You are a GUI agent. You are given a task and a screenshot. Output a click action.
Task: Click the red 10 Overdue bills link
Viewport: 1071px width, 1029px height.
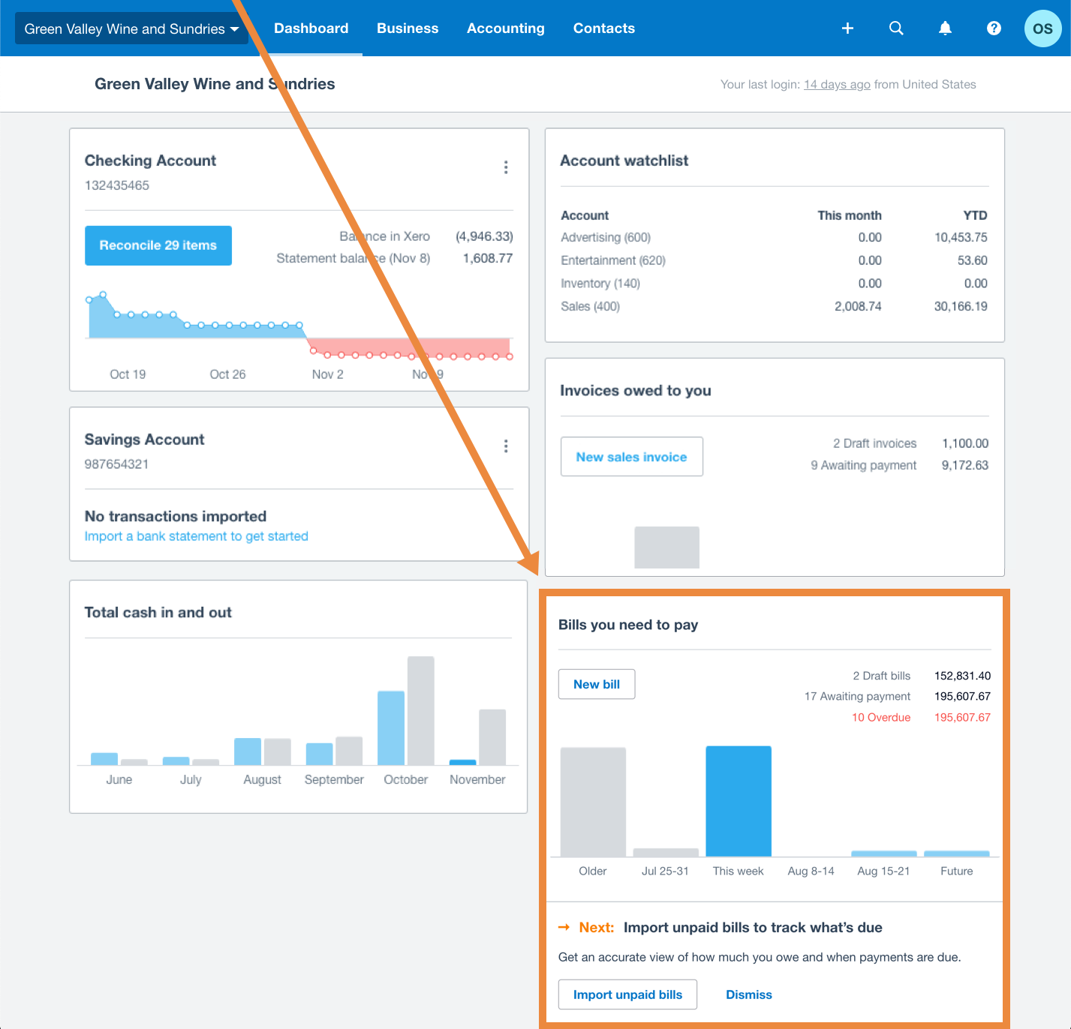pyautogui.click(x=881, y=717)
